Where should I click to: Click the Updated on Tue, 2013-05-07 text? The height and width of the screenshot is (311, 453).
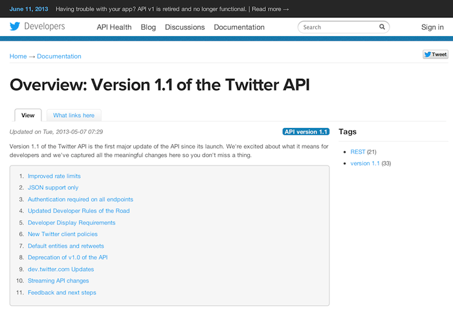[56, 132]
